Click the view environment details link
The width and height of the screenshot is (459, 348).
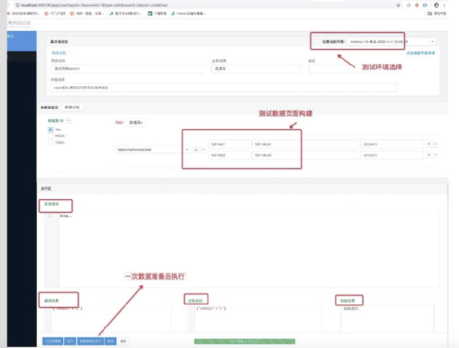(420, 53)
